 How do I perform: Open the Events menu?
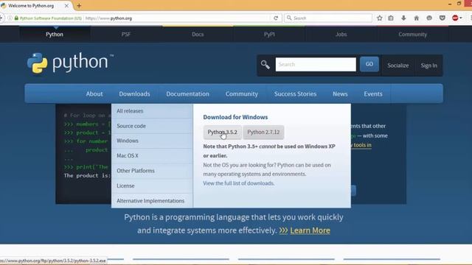tap(373, 93)
